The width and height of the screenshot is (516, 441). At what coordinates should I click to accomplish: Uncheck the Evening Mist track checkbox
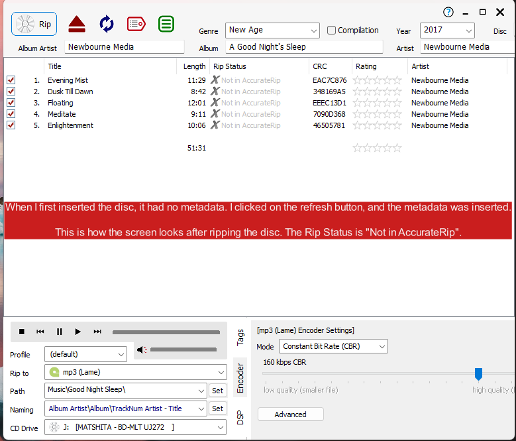[x=11, y=80]
